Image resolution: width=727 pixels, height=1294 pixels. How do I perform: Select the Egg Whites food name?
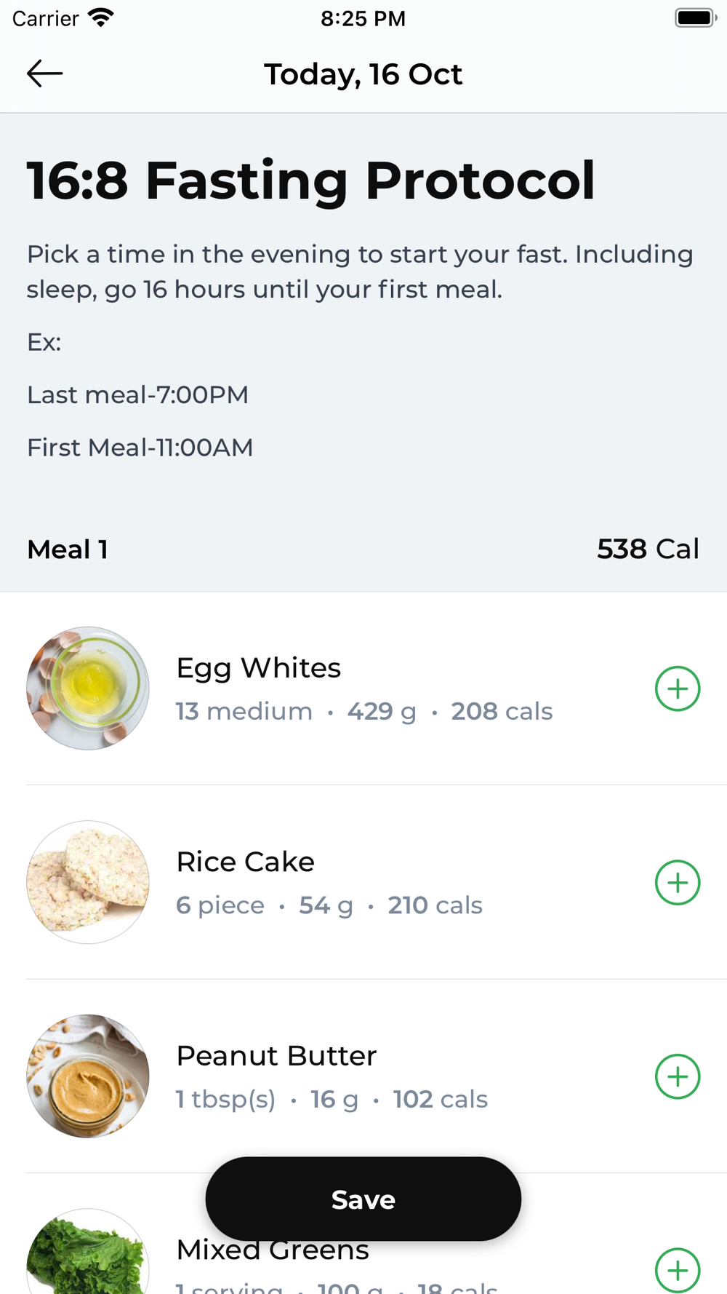tap(258, 668)
